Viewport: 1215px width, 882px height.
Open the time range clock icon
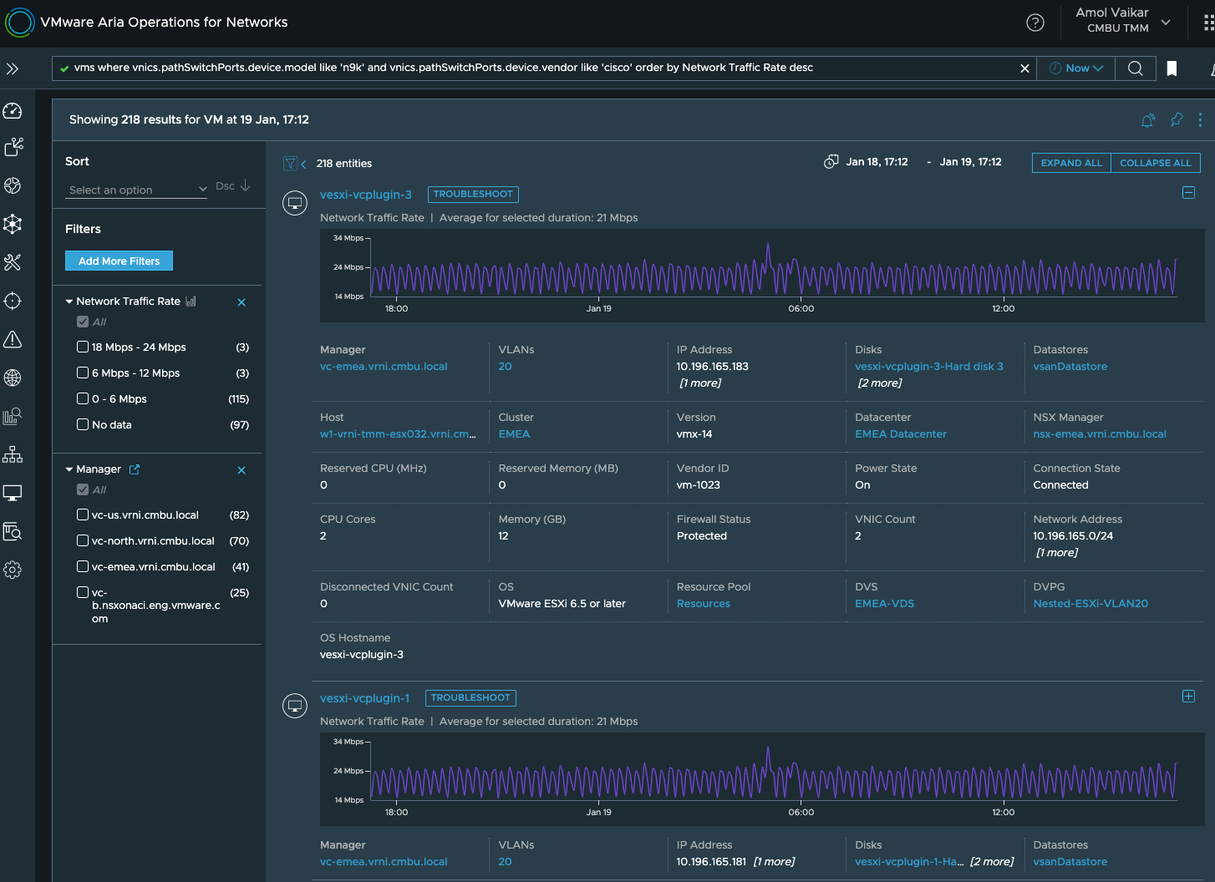[831, 162]
